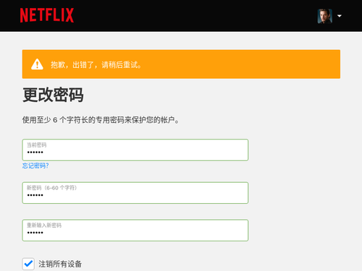This screenshot has width=362, height=271.
Task: Click the error text 抱歉，出错了，请稍后重试。
Action: [x=96, y=64]
